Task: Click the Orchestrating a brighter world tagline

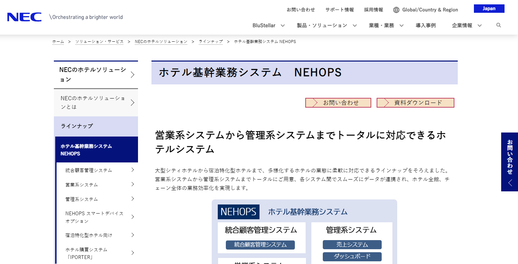Action: pyautogui.click(x=86, y=17)
